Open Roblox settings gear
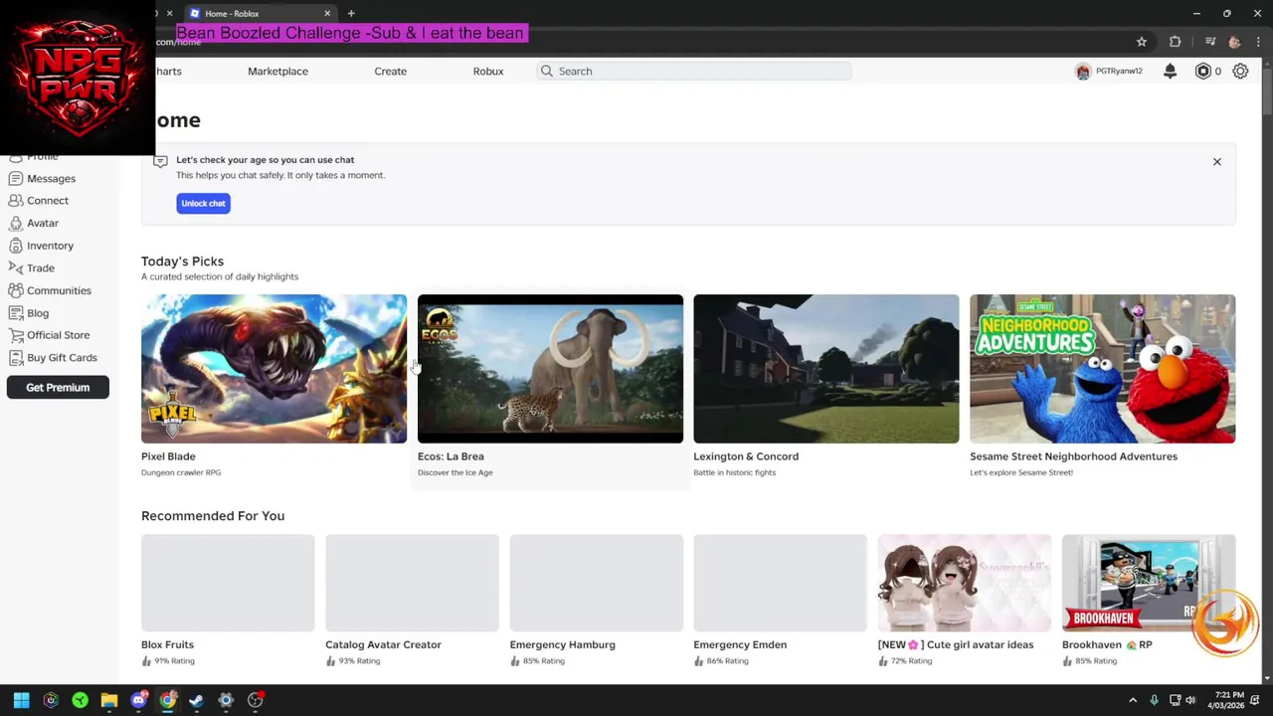 [x=1240, y=72]
